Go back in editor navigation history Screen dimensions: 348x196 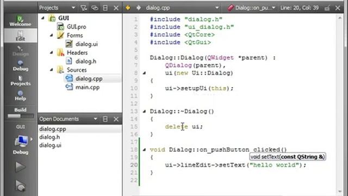pos(128,8)
